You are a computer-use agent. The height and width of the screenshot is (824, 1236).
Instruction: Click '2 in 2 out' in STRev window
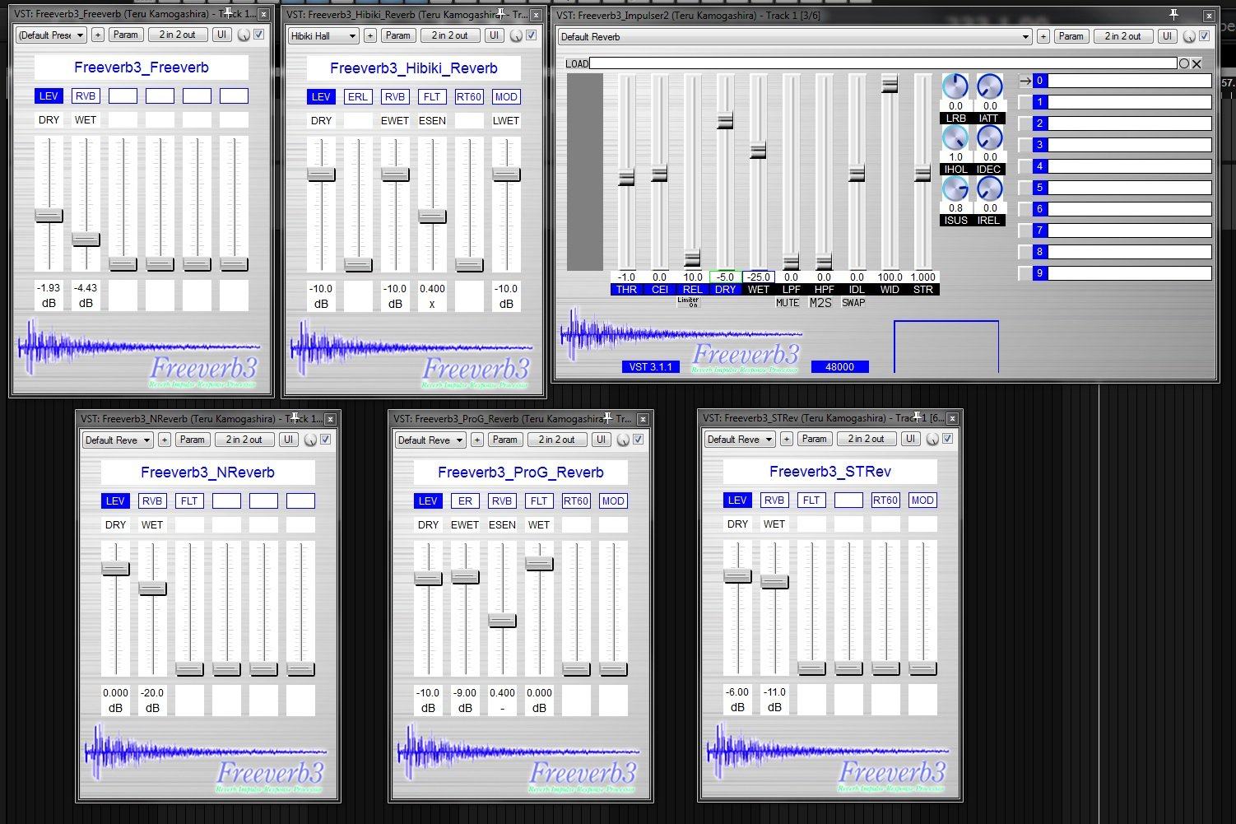(866, 439)
